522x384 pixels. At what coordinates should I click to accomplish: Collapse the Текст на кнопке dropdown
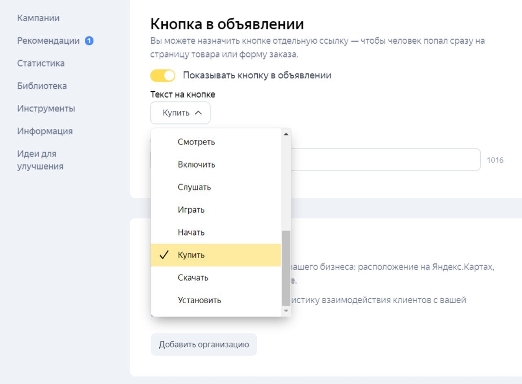coord(180,113)
